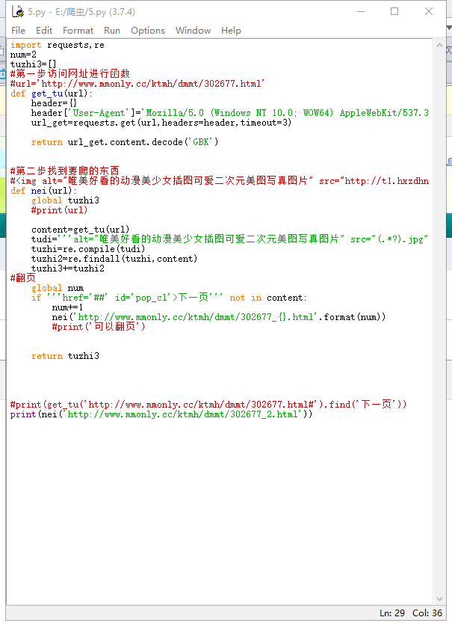
Task: Open the Window menu
Action: click(193, 31)
